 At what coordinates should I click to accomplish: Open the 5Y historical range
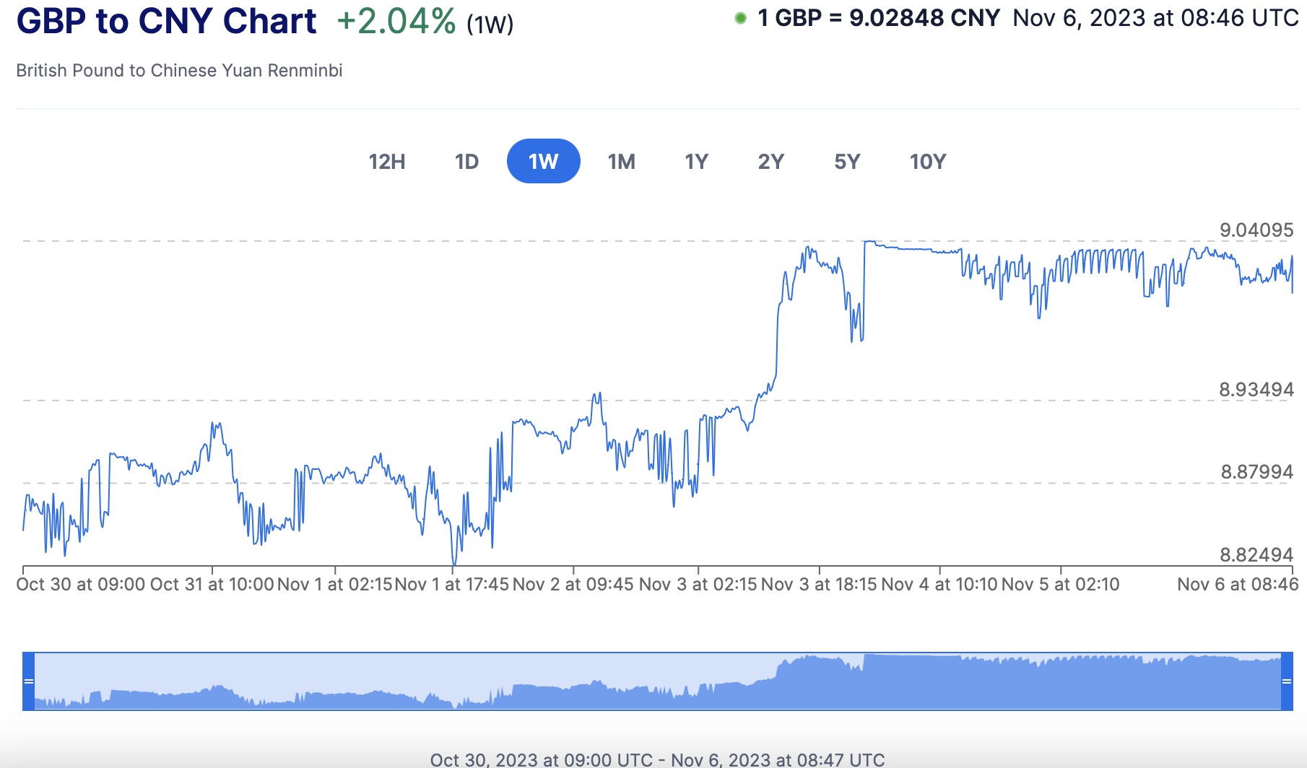pyautogui.click(x=847, y=162)
